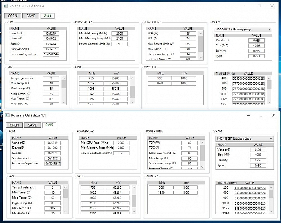This screenshot has width=281, height=223.
Task: Click the upper window's app icon
Action: click(x=6, y=6)
